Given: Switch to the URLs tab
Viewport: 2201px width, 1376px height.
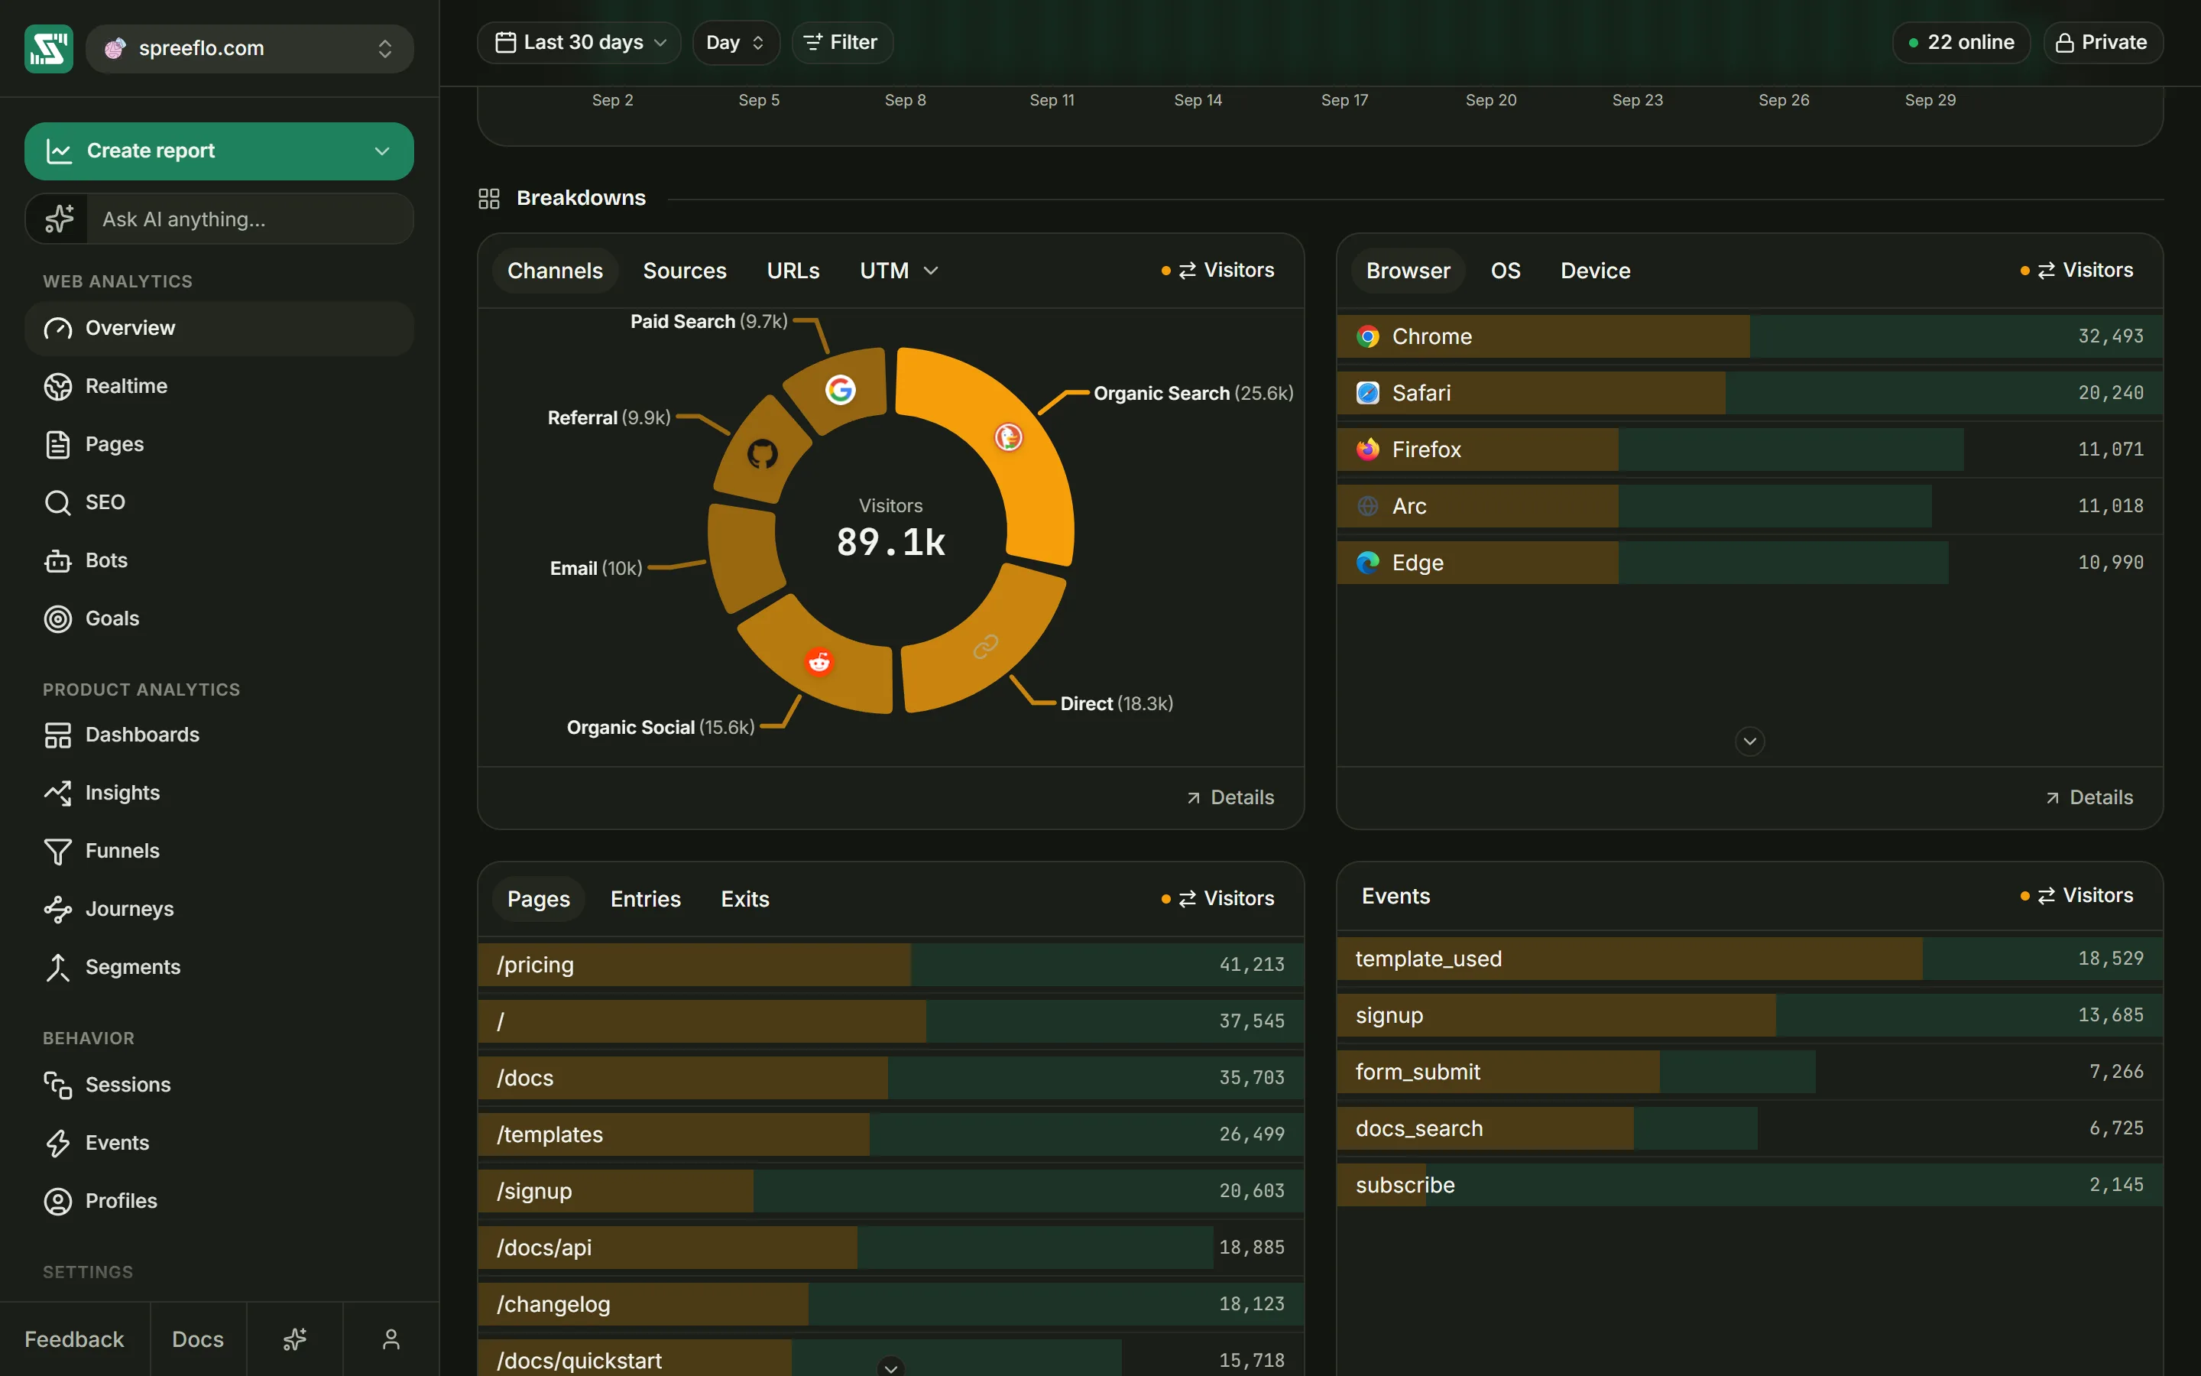Looking at the screenshot, I should pos(793,271).
